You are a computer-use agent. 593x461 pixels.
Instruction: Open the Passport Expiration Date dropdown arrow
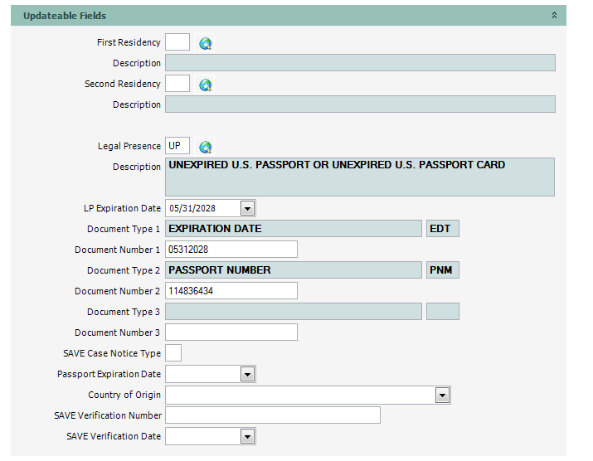pyautogui.click(x=248, y=375)
